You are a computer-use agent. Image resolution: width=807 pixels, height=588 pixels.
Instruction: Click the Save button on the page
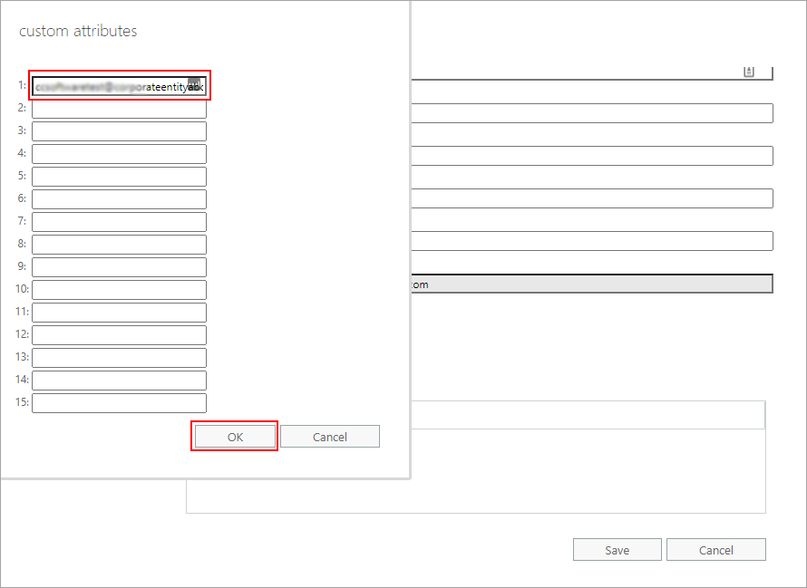tap(617, 550)
